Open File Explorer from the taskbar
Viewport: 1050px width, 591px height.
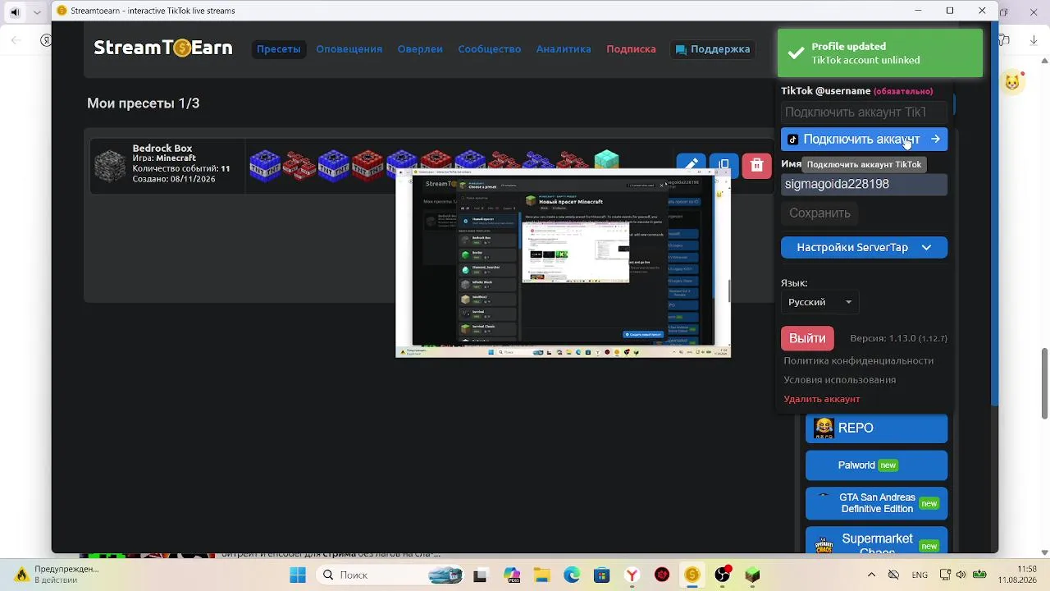(x=541, y=575)
